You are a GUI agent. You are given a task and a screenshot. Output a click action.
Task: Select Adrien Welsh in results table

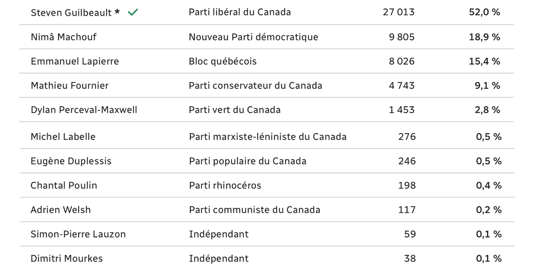coord(61,210)
